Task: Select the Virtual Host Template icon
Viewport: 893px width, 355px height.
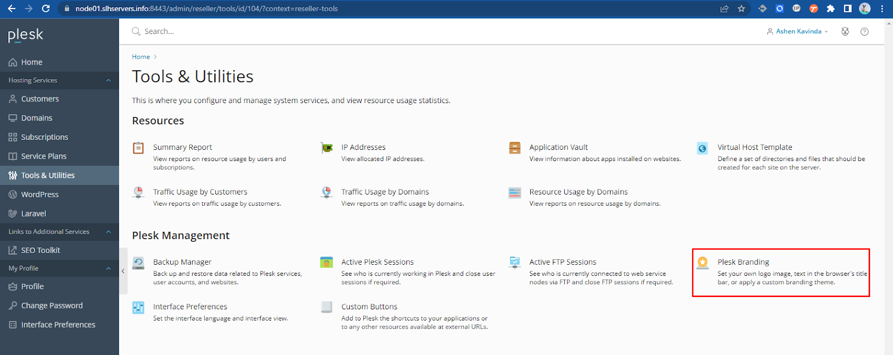Action: [703, 148]
